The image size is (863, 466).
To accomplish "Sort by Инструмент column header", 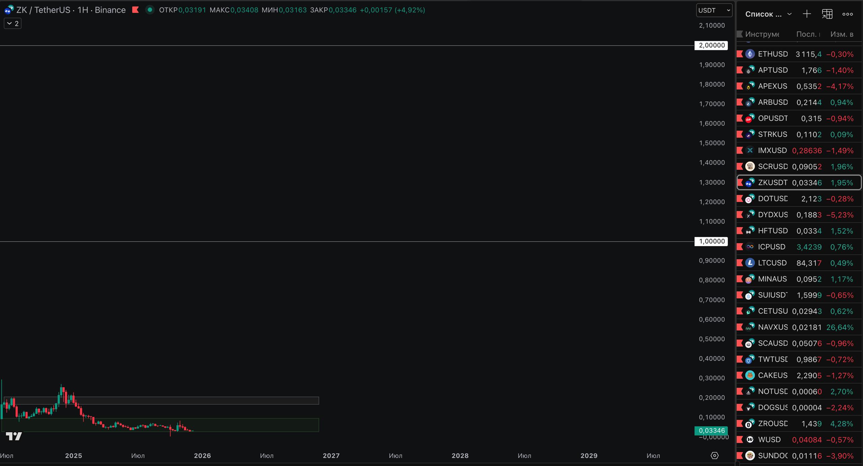I will click(762, 34).
